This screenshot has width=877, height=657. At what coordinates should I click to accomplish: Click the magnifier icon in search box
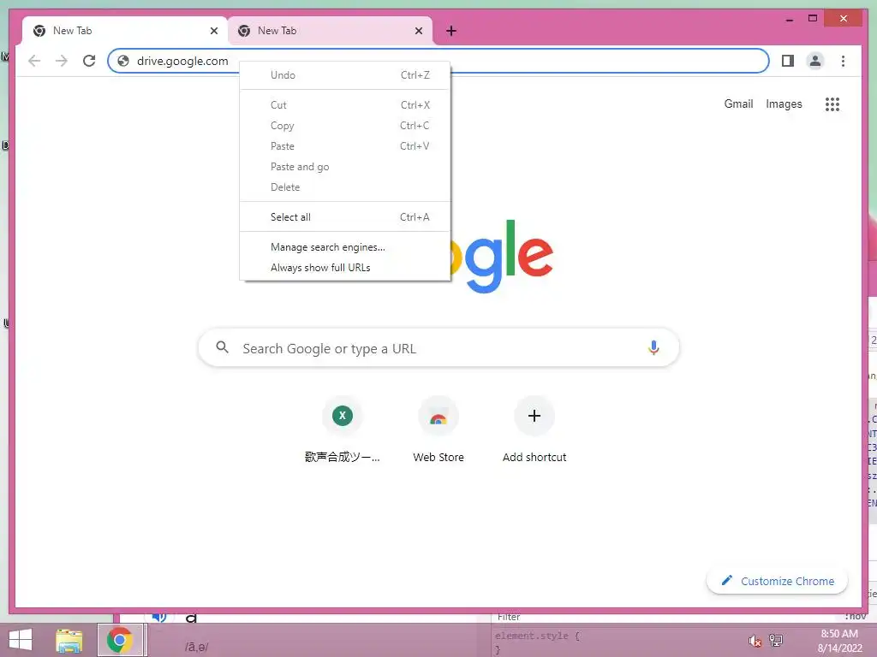(x=222, y=347)
